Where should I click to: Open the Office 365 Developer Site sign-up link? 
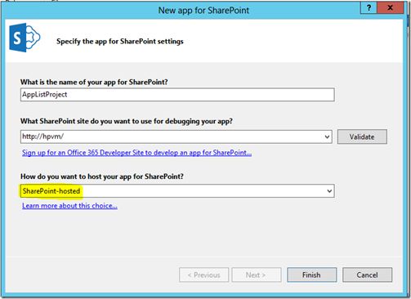(136, 153)
